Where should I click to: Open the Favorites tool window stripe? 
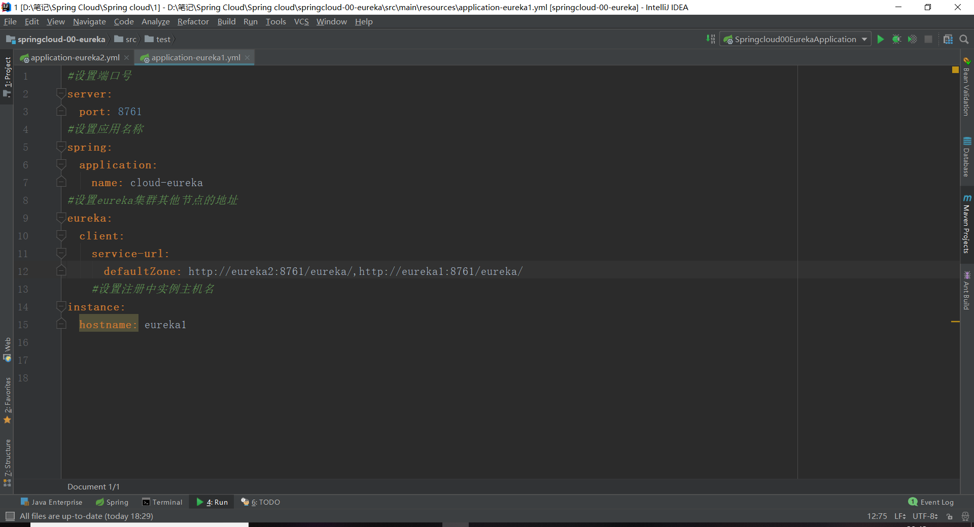coord(7,400)
